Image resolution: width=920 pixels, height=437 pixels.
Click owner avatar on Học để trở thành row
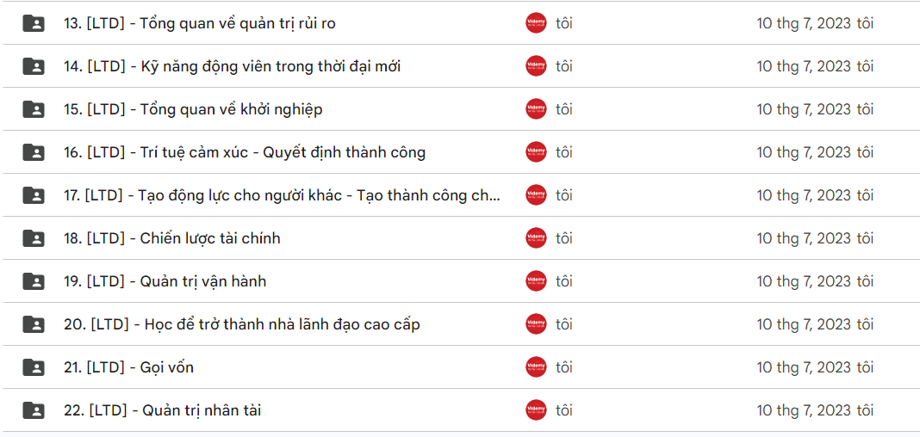pos(536,324)
